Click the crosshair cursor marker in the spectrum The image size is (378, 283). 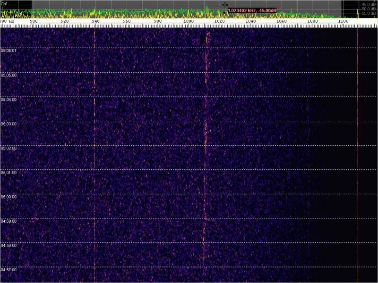click(225, 5)
